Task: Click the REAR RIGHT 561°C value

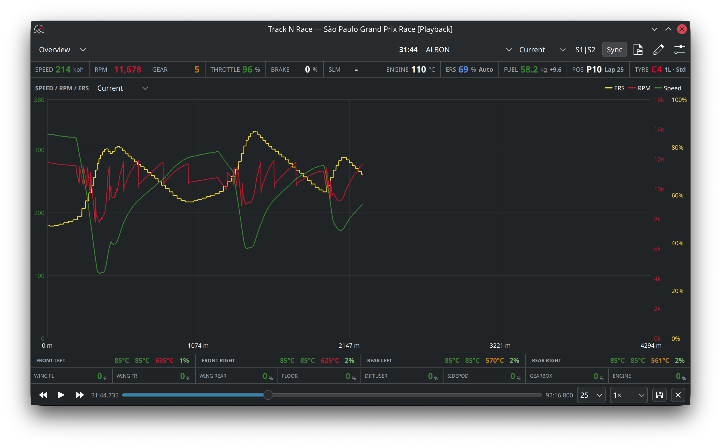Action: tap(660, 361)
